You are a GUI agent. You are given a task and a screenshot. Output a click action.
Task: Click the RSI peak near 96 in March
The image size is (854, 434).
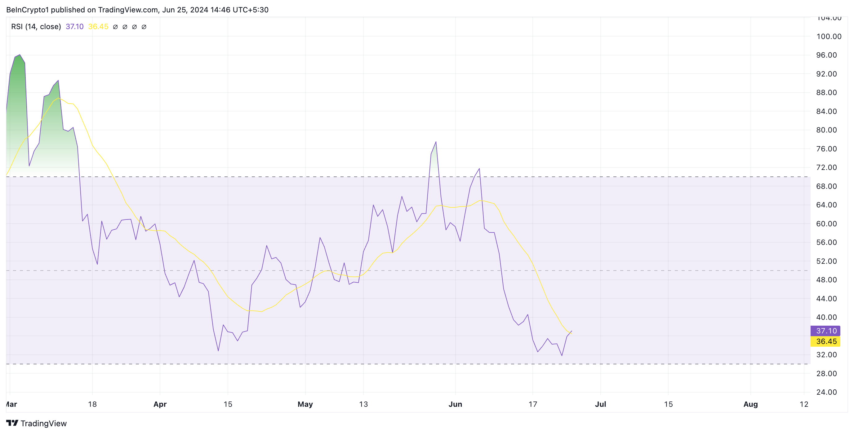tap(20, 55)
